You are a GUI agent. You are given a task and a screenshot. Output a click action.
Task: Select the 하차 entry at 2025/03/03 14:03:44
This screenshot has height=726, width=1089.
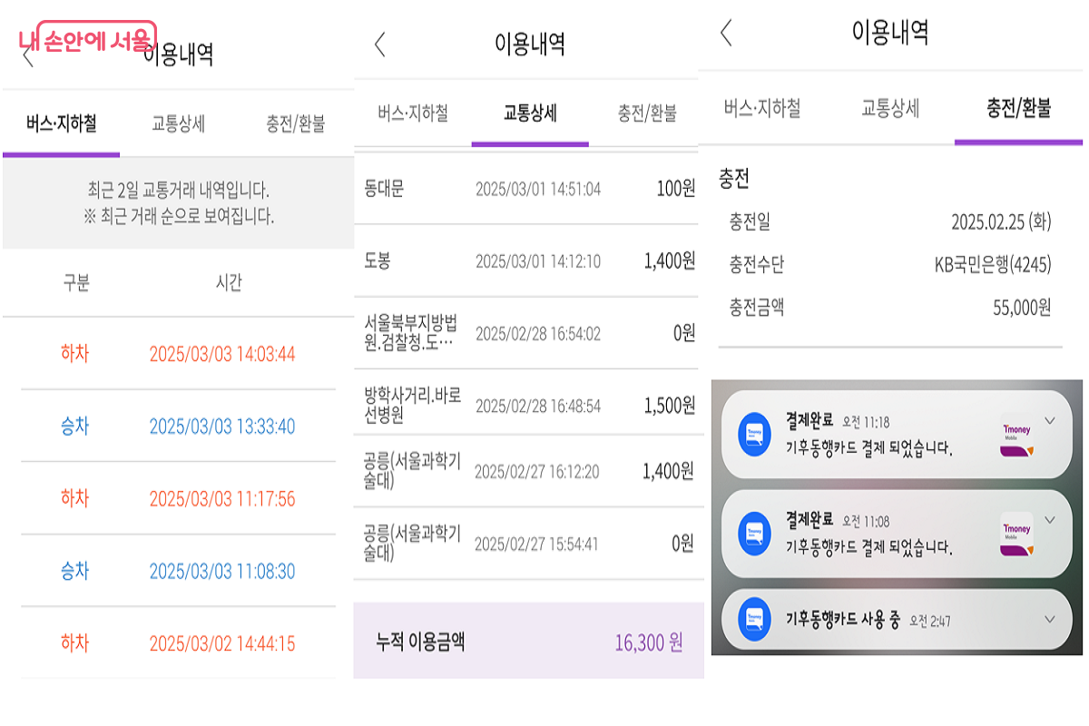pos(178,353)
